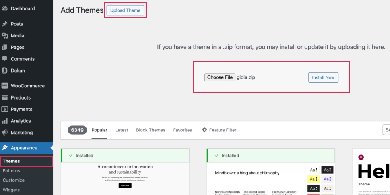Click Learn More button in first theme preview
Image resolution: width=390 pixels, height=195 pixels.
[125, 186]
